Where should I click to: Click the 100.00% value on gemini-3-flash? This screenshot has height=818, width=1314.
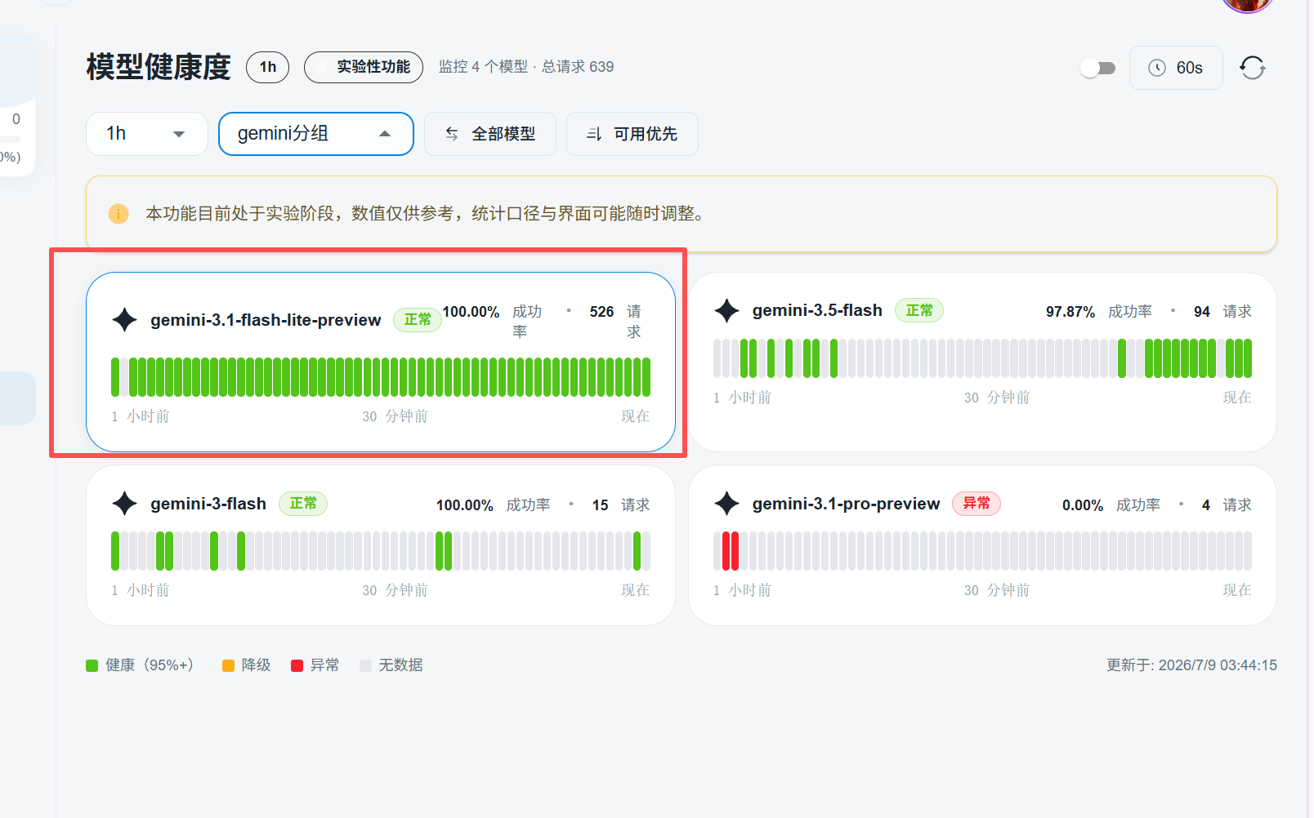465,505
